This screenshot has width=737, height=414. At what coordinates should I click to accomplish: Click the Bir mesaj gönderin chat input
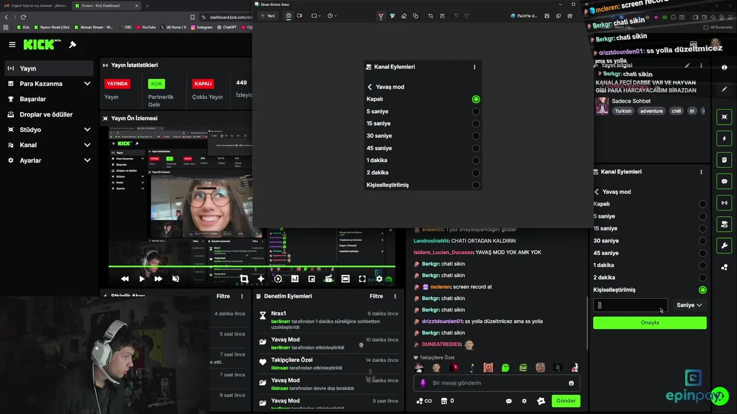coord(495,383)
